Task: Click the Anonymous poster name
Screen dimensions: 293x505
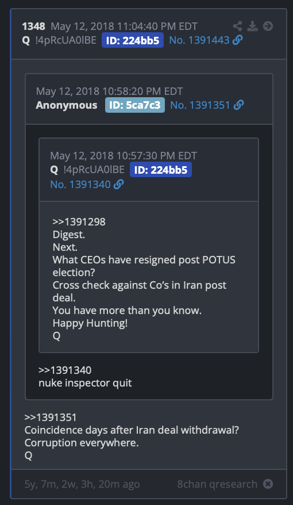Action: [x=67, y=105]
